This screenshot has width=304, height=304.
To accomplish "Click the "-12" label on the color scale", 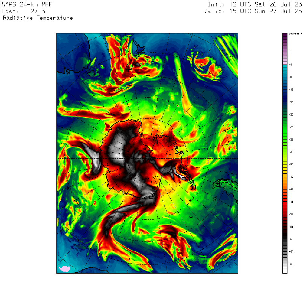I will pyautogui.click(x=291, y=90).
